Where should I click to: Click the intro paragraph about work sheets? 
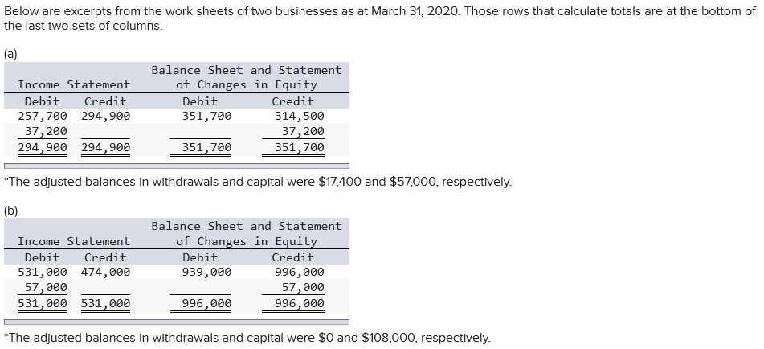pyautogui.click(x=379, y=18)
